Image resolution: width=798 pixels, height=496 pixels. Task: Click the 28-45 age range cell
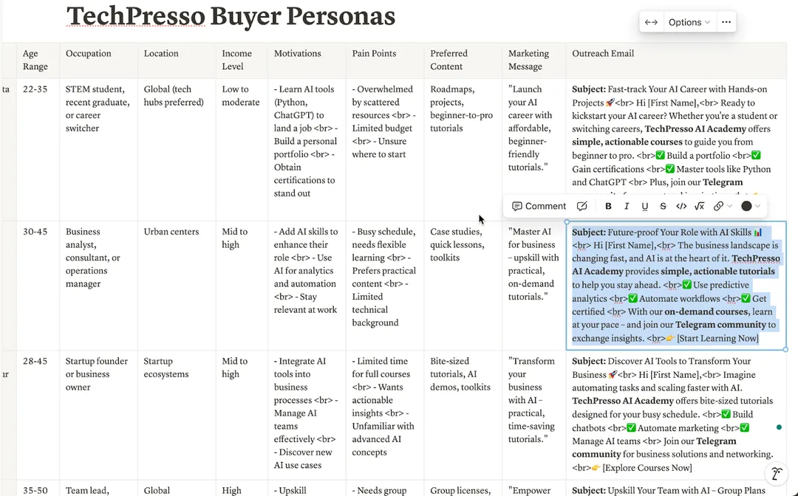point(38,416)
